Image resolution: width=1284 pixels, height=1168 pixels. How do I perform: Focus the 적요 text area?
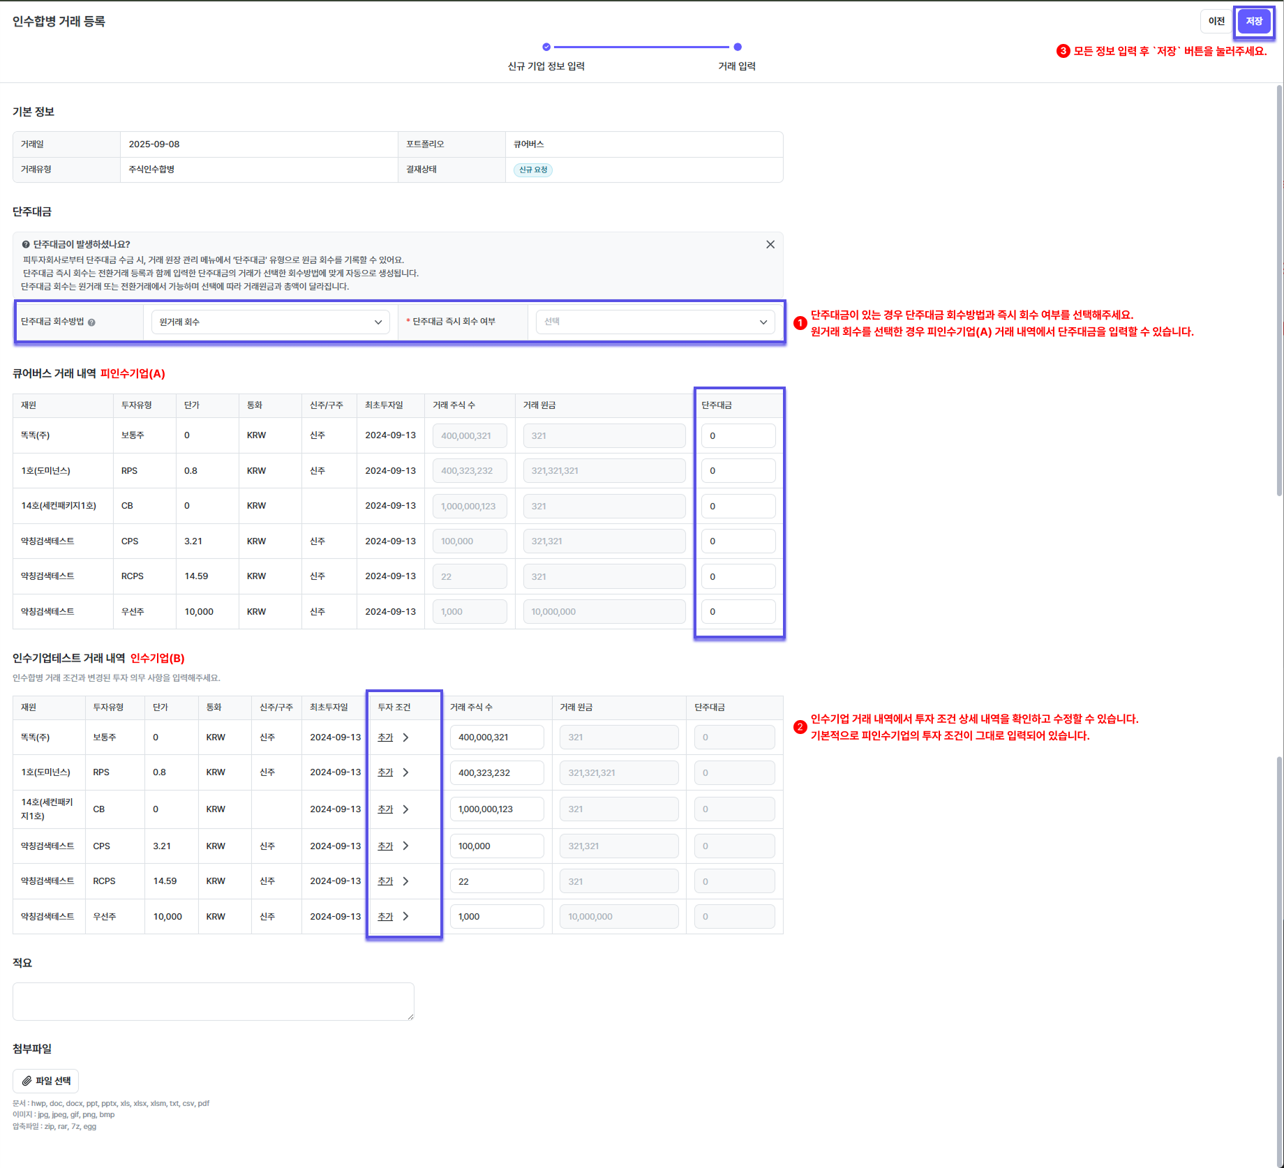click(x=213, y=1001)
